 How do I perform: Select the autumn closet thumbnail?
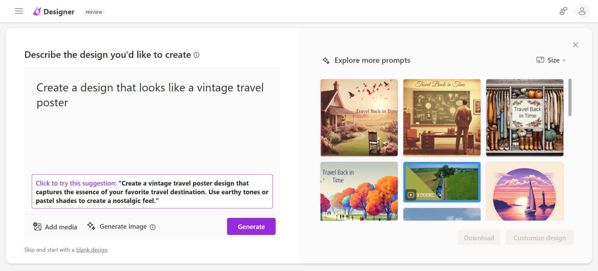[524, 117]
